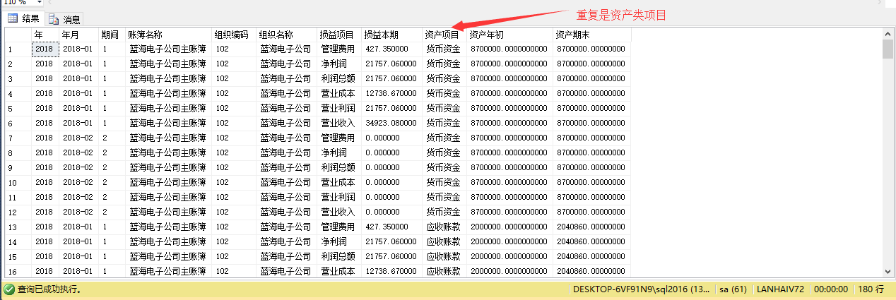Click the vertical scrollbar up arrow
The image size is (896, 300).
click(888, 33)
